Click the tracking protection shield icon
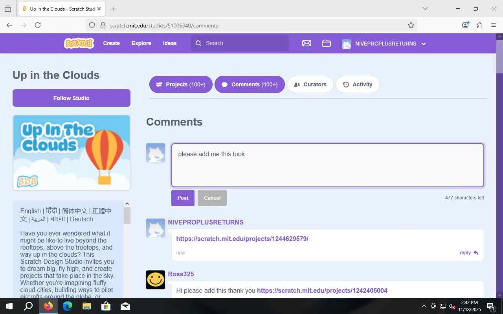This screenshot has width=503, height=314. coord(92,25)
